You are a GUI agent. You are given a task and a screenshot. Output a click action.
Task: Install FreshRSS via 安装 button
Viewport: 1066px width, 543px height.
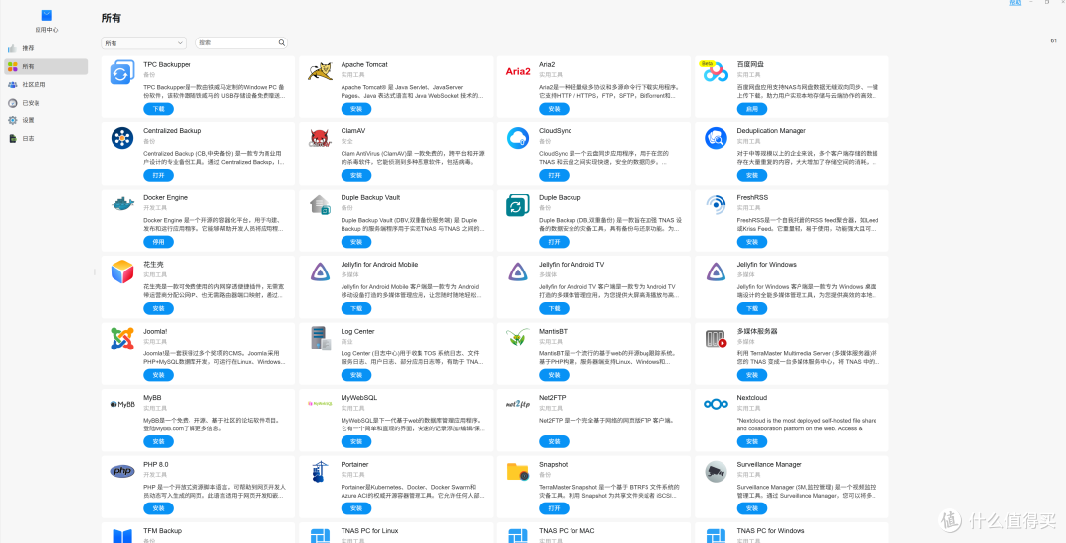click(752, 242)
